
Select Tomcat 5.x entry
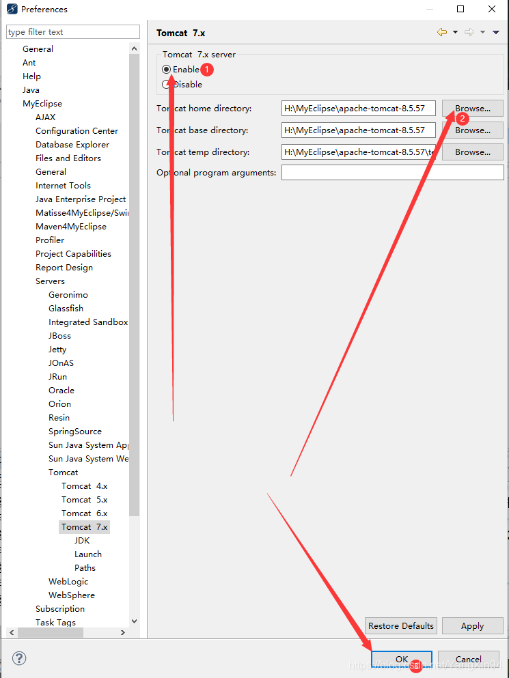pyautogui.click(x=85, y=500)
